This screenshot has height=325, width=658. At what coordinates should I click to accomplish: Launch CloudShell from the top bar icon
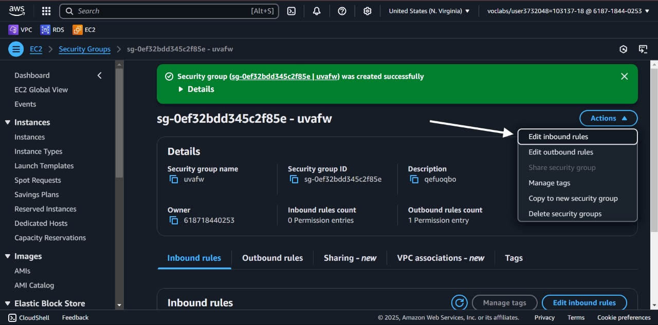point(291,11)
